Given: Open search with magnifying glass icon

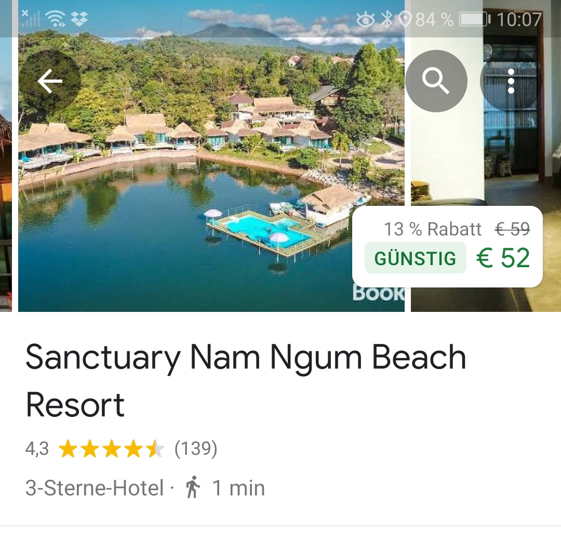Looking at the screenshot, I should coord(436,81).
